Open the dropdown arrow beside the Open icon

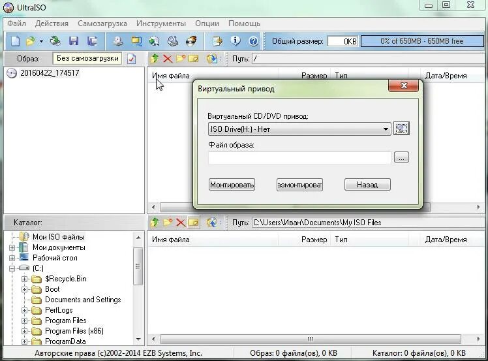(x=41, y=41)
